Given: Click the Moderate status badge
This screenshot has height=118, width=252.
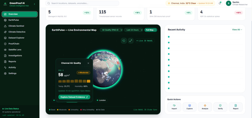Looking at the screenshot, I should 83,73.
